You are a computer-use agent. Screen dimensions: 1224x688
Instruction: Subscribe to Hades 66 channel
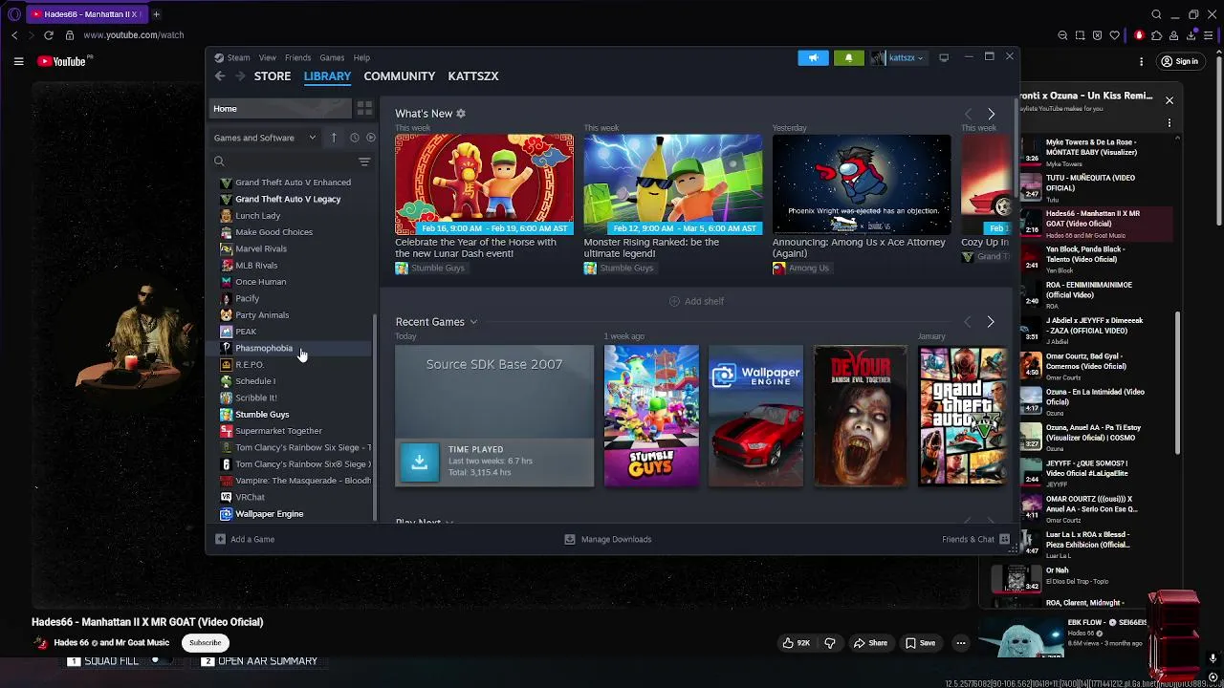coord(205,643)
